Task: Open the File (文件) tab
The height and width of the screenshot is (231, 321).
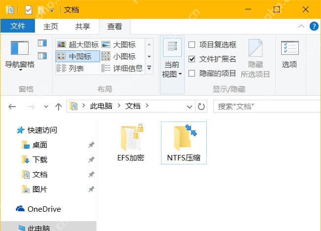Action: pos(18,26)
